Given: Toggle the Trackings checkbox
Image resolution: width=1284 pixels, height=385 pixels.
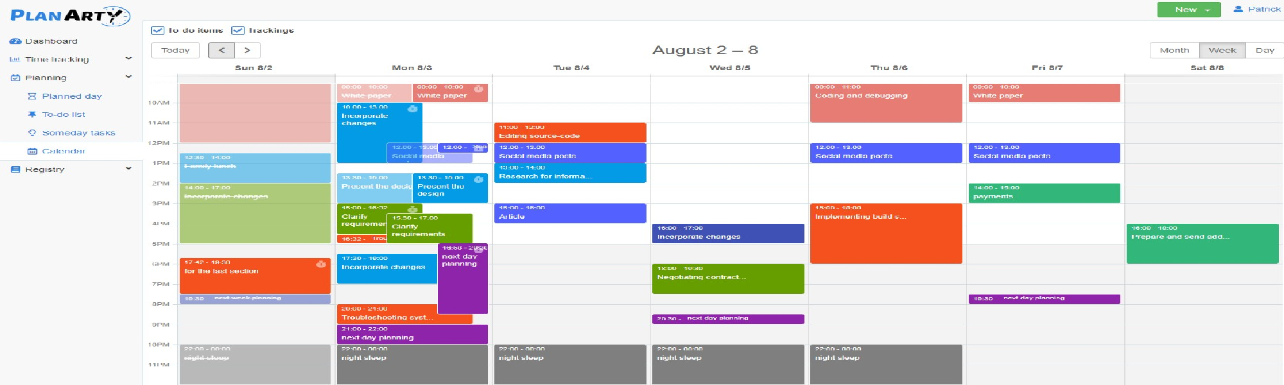Looking at the screenshot, I should 238,30.
